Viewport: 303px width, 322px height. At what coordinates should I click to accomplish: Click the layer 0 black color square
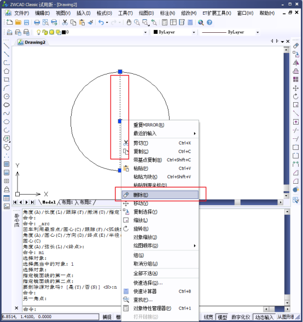(63, 32)
